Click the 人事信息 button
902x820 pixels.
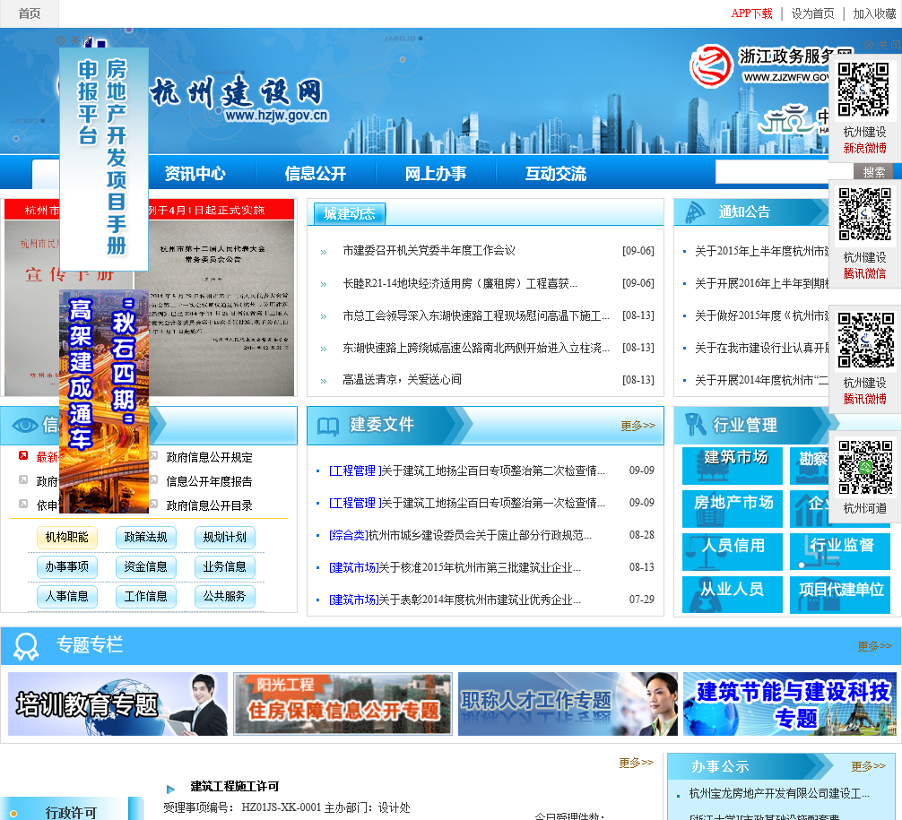point(66,596)
